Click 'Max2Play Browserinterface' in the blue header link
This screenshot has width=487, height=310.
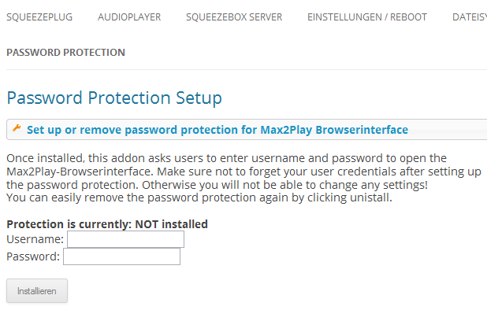[334, 130]
